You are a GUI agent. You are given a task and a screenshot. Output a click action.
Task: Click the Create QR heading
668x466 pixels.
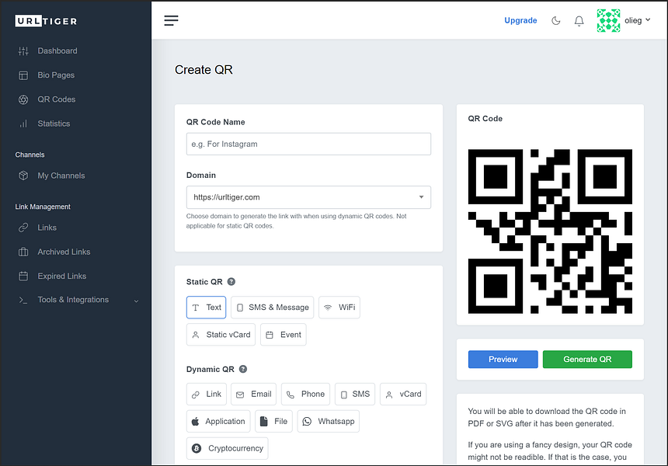click(x=204, y=69)
